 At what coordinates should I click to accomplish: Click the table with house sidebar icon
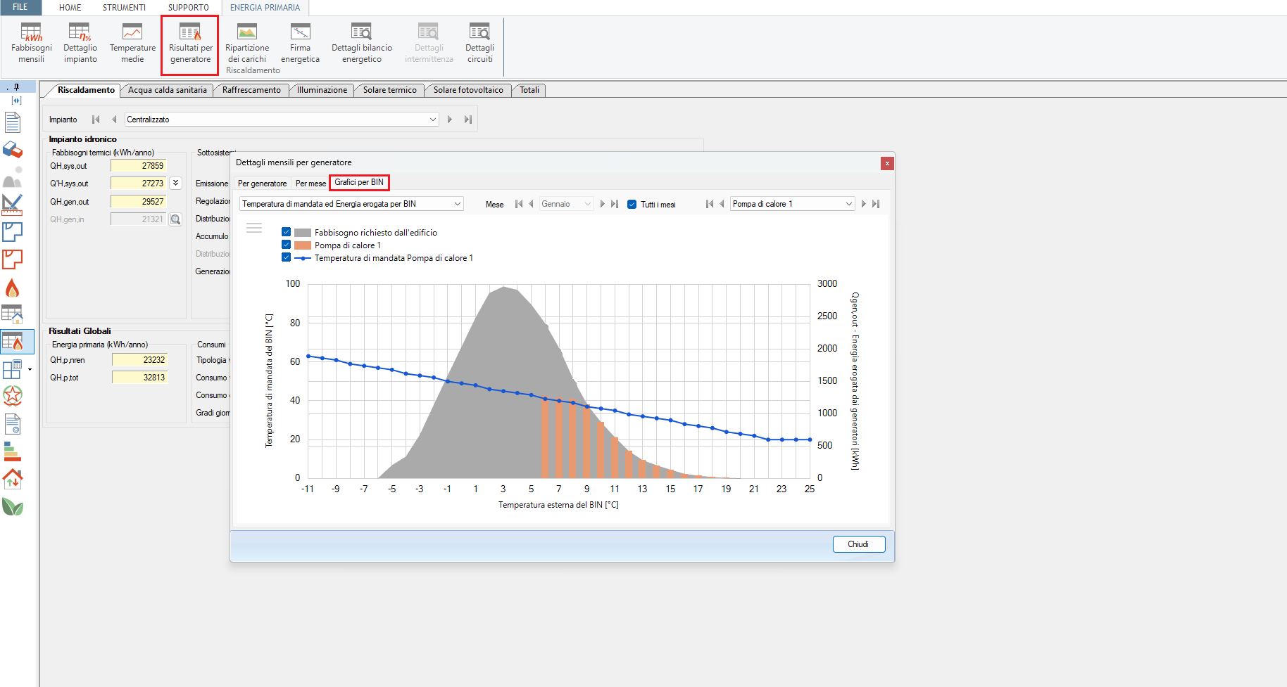point(13,314)
